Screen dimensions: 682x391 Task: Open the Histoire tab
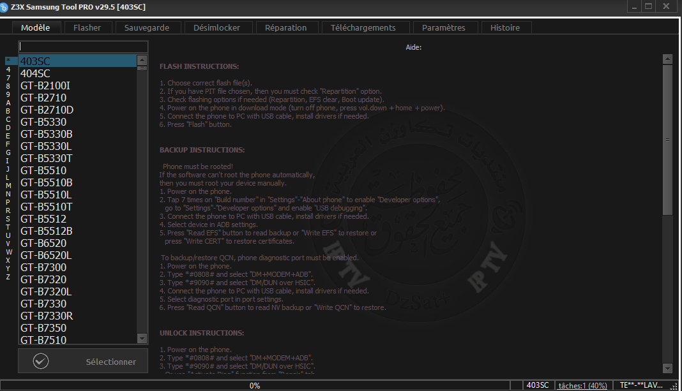click(x=505, y=27)
